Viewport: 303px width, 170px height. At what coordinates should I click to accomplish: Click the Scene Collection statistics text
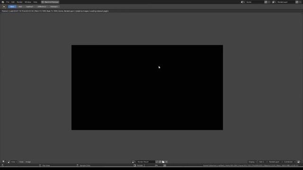[x=250, y=165]
